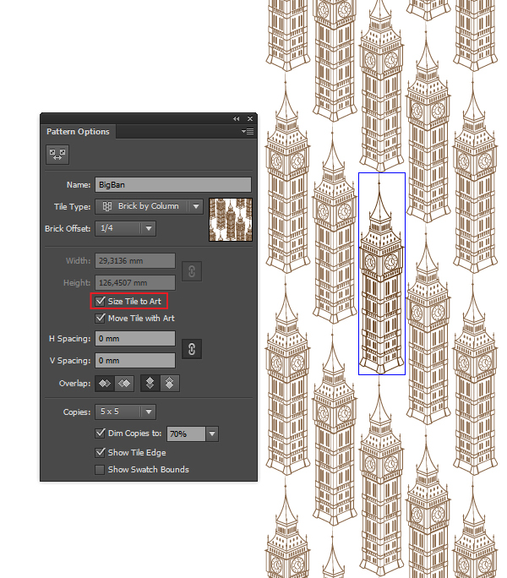Uncheck Show Tile Edge
Screen dimensions: 507x578
[100, 452]
